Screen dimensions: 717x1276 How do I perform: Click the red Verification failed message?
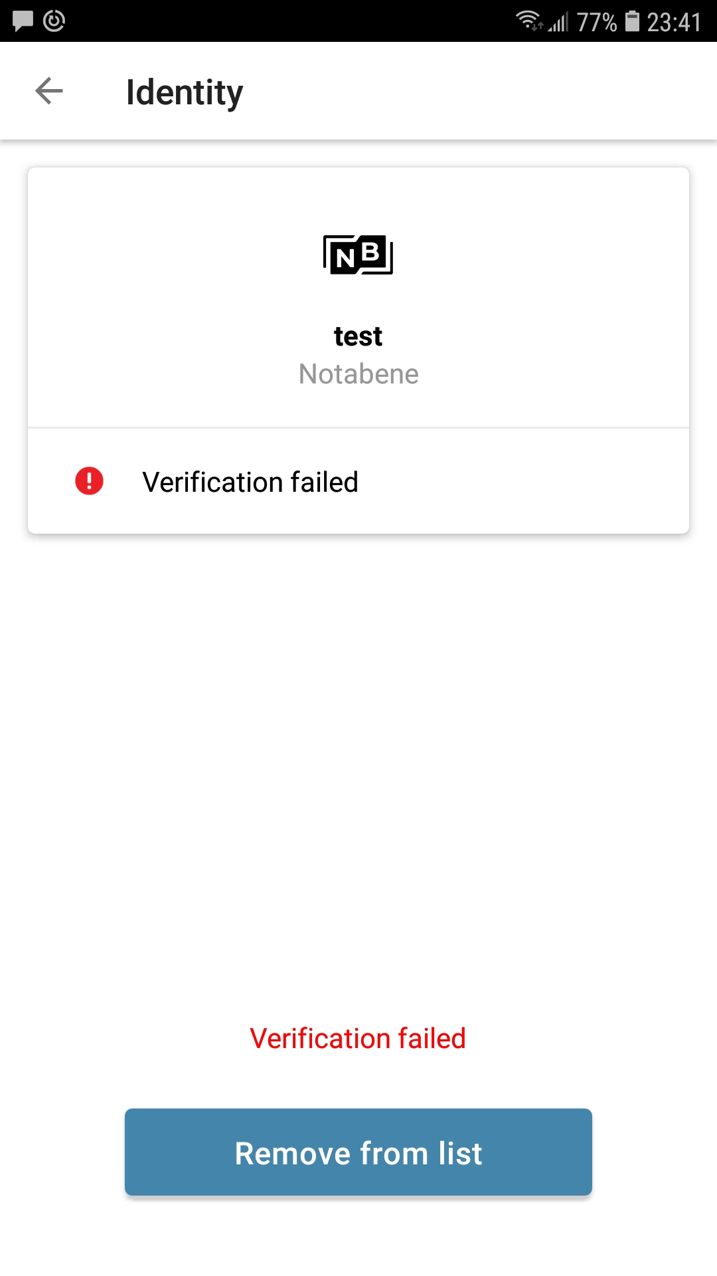[358, 1037]
